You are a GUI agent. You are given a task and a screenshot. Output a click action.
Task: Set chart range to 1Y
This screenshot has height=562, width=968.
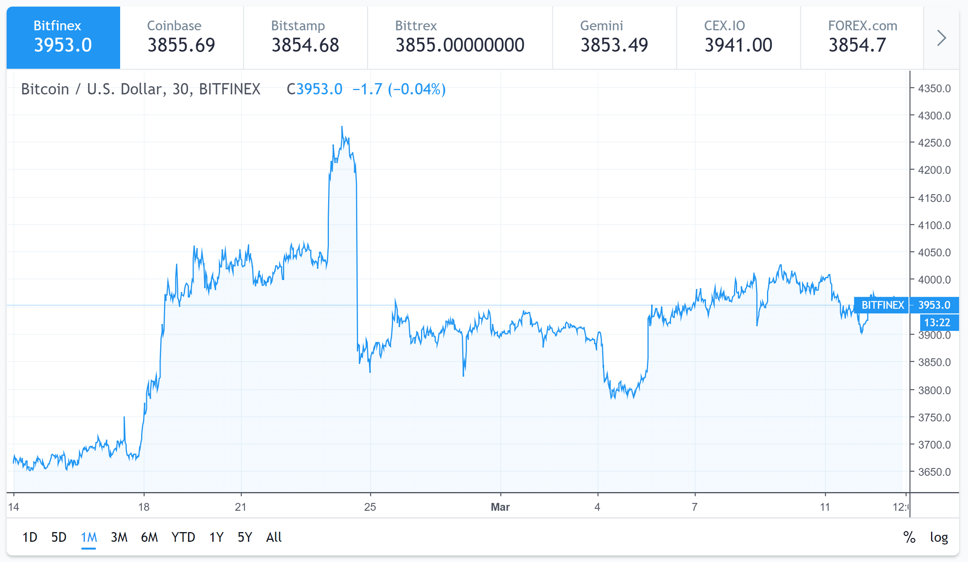tap(217, 537)
